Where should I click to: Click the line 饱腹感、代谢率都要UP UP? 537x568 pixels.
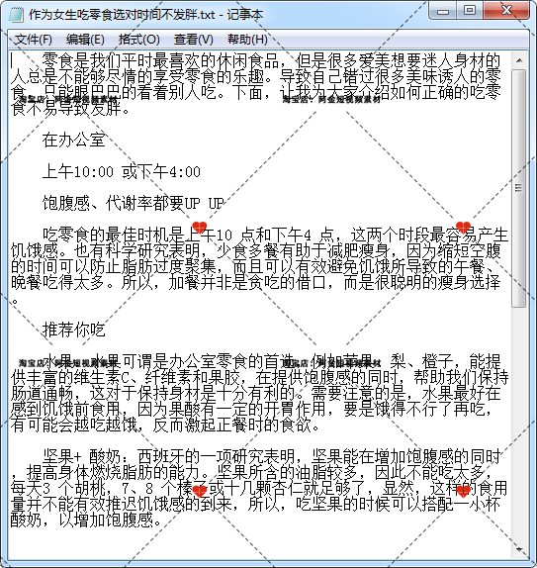point(134,203)
